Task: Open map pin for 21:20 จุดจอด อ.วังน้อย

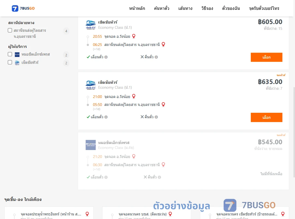Action: coord(134,156)
